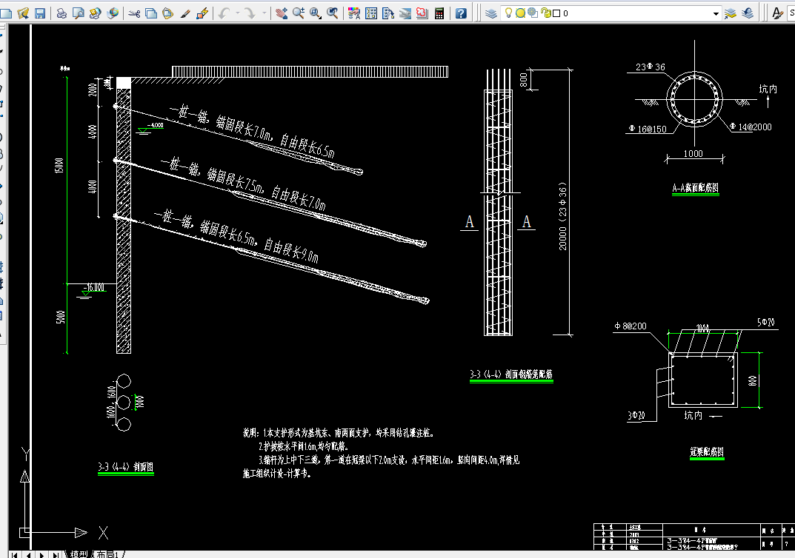Expand the layer dropdown list
Screen dimensions: 795x558
716,13
